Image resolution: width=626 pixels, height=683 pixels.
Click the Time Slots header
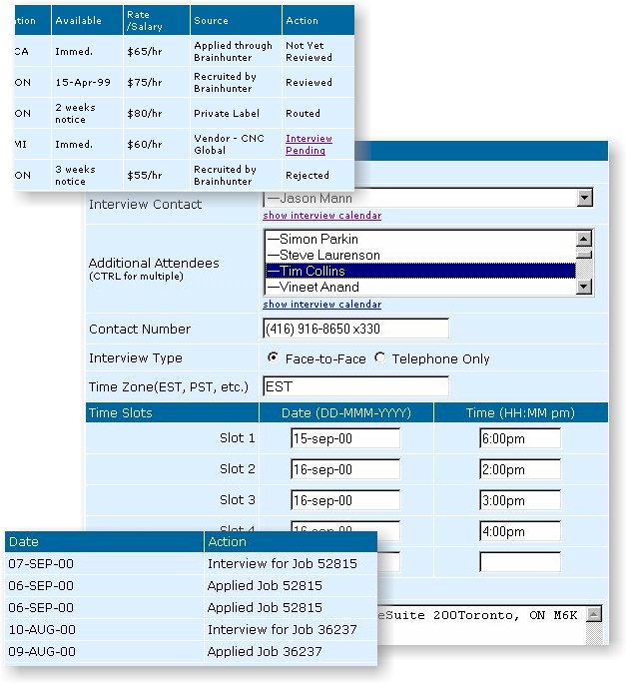172,412
